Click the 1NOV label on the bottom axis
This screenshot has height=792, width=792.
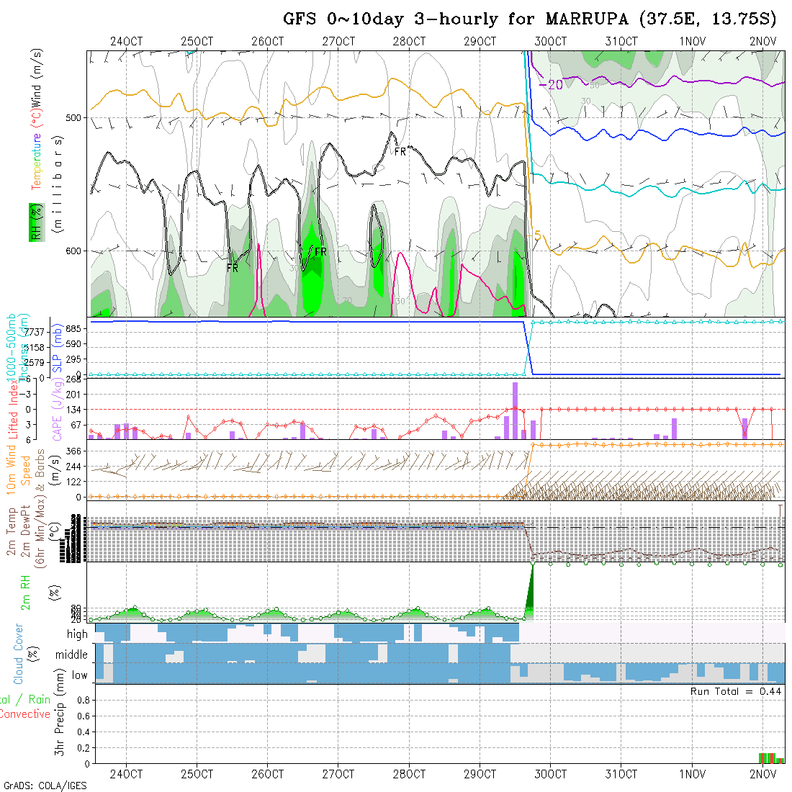tap(692, 774)
